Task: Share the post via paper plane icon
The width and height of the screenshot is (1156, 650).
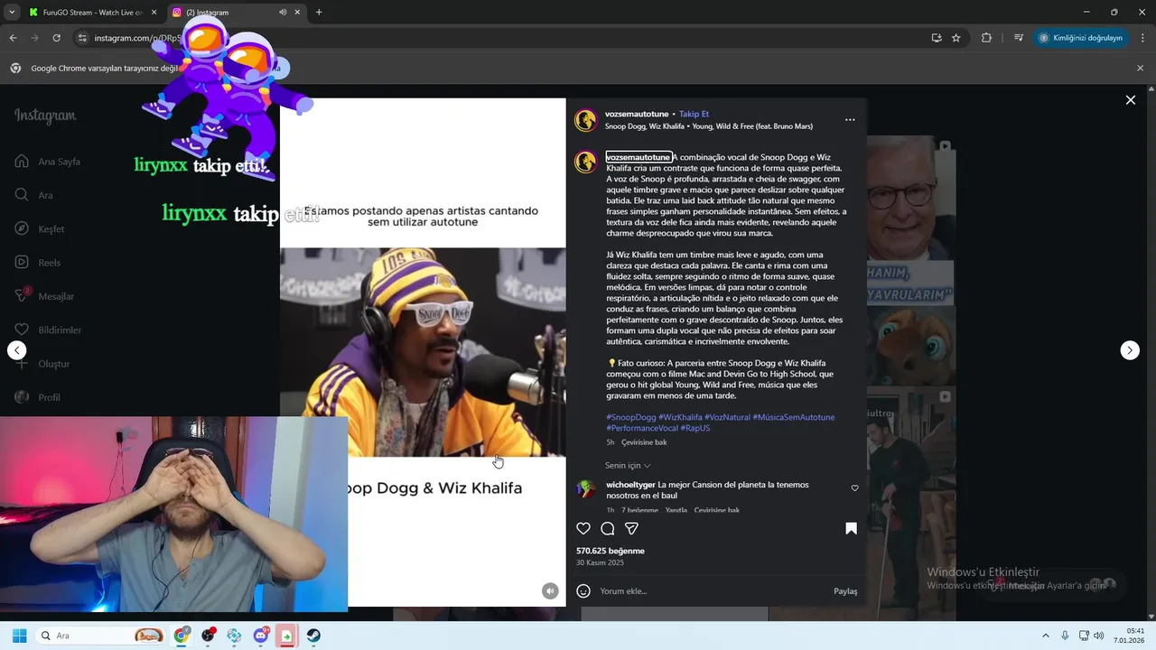Action: pos(632,529)
